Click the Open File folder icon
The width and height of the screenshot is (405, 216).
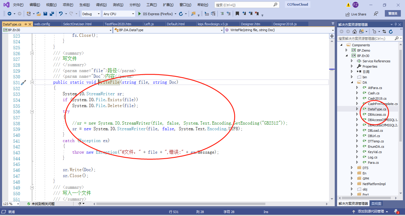point(39,14)
